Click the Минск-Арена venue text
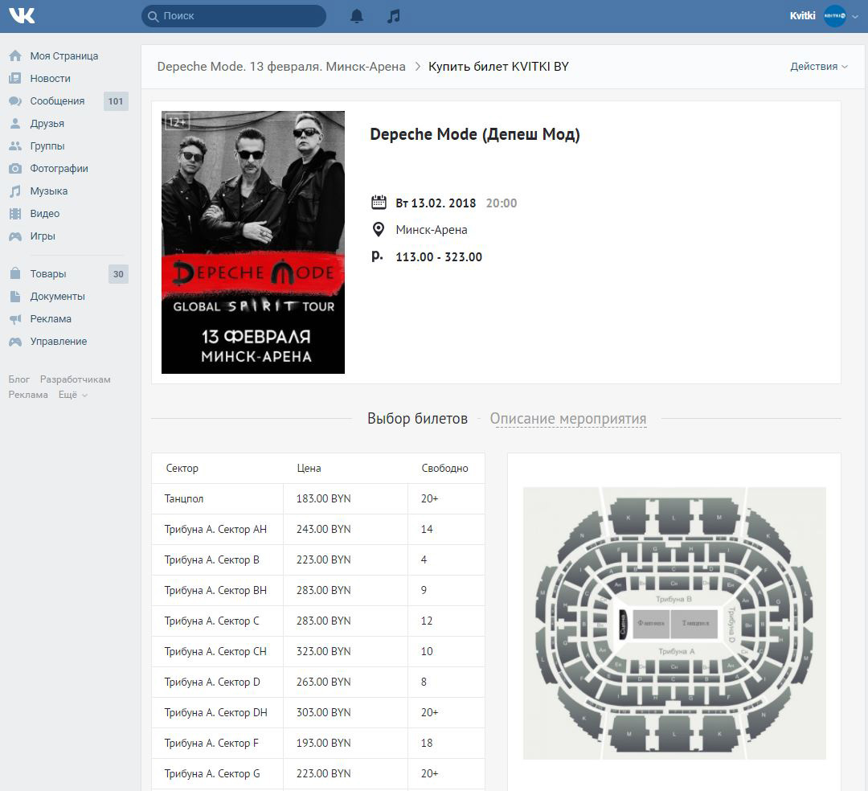Screen dimensions: 868x791 tap(432, 230)
